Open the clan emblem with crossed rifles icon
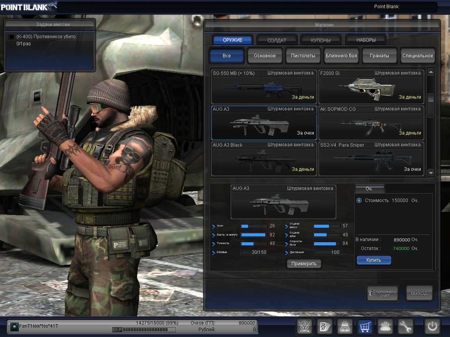 click(x=304, y=326)
